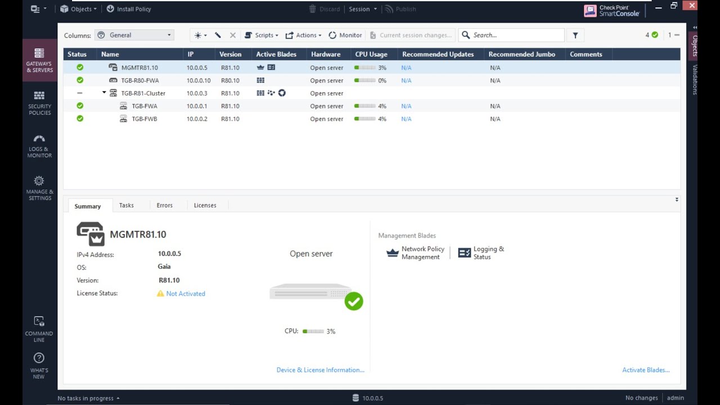Switch to the Errors tab
The height and width of the screenshot is (405, 720).
pyautogui.click(x=165, y=205)
